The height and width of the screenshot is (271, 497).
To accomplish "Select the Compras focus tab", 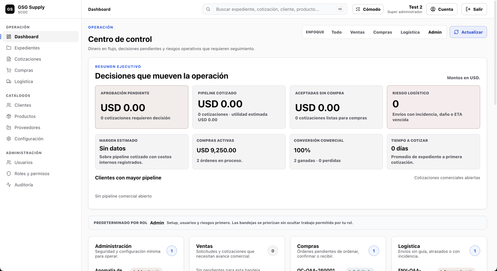I will tap(382, 32).
